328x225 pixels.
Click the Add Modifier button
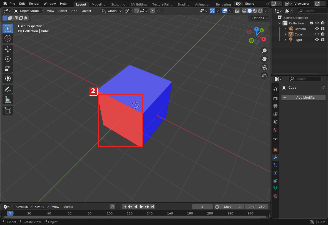point(304,98)
